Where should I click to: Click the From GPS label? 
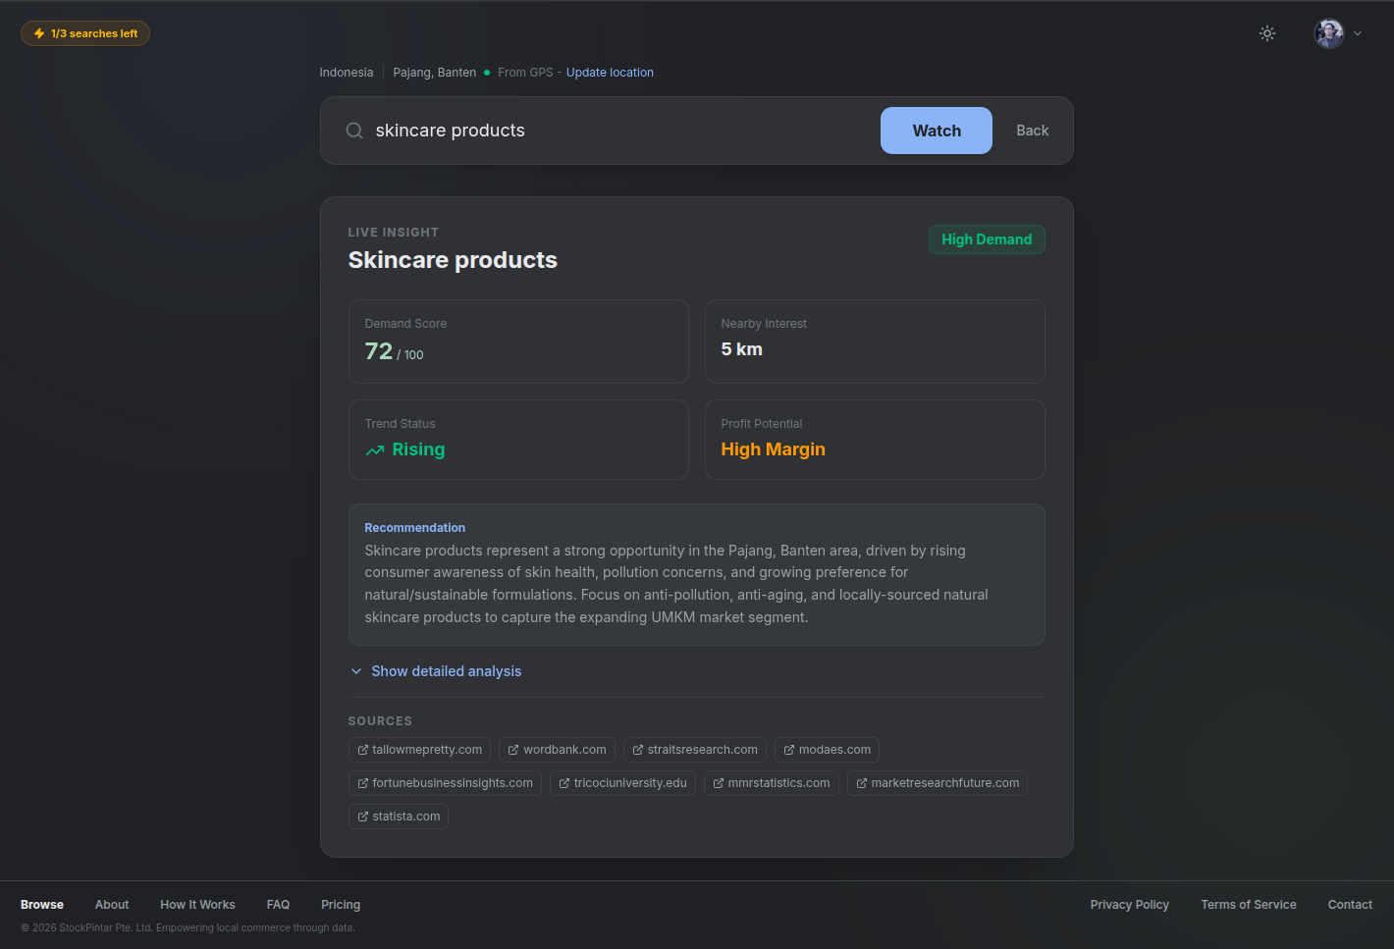point(525,73)
